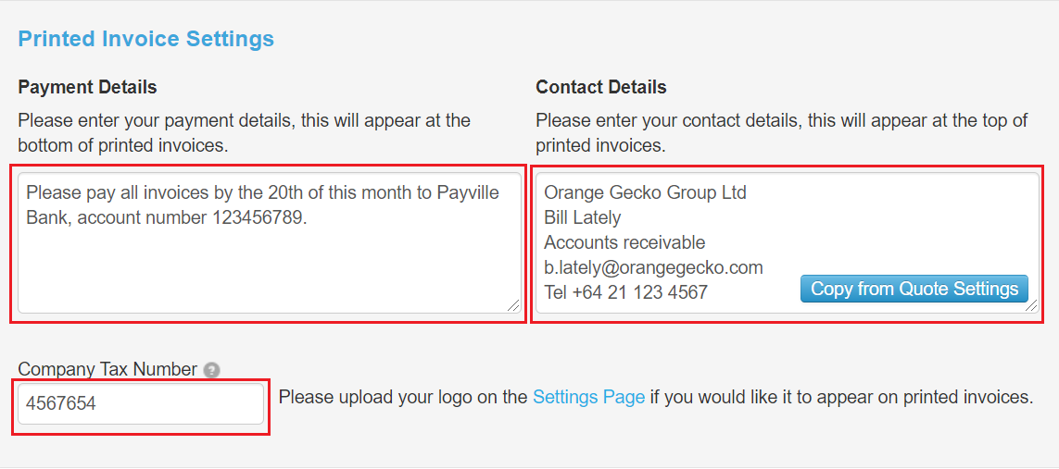This screenshot has width=1059, height=469.
Task: Open the Settings Page link
Action: tap(589, 397)
